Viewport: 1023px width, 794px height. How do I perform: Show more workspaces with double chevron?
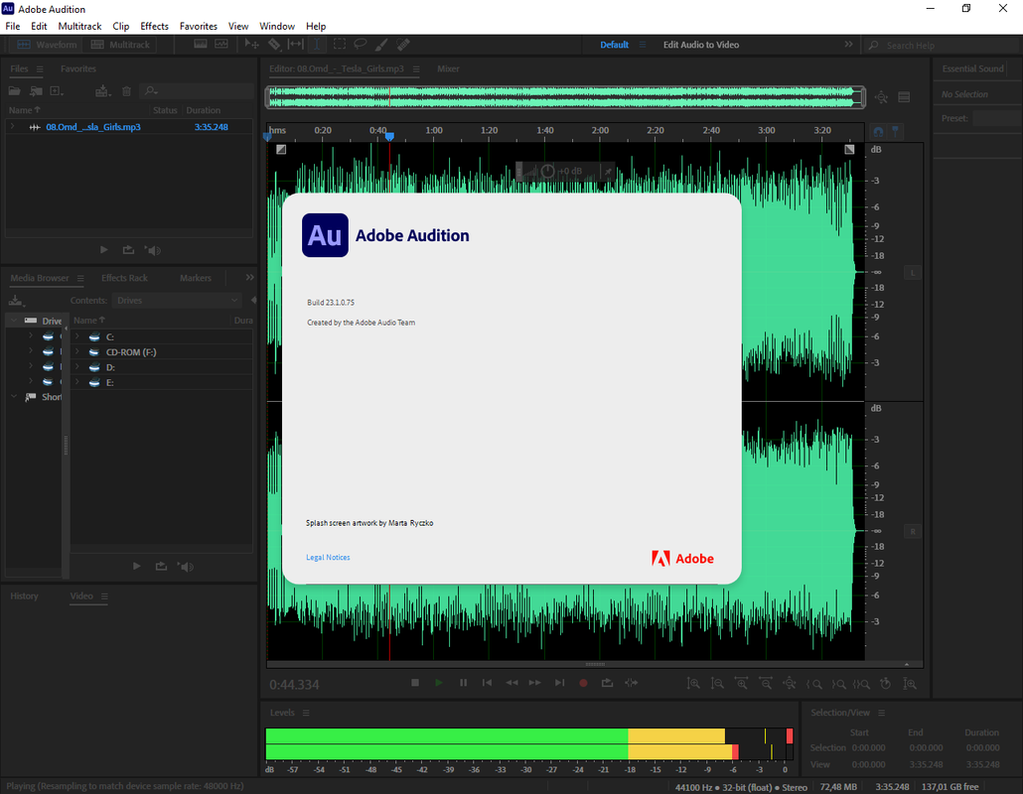pos(848,45)
